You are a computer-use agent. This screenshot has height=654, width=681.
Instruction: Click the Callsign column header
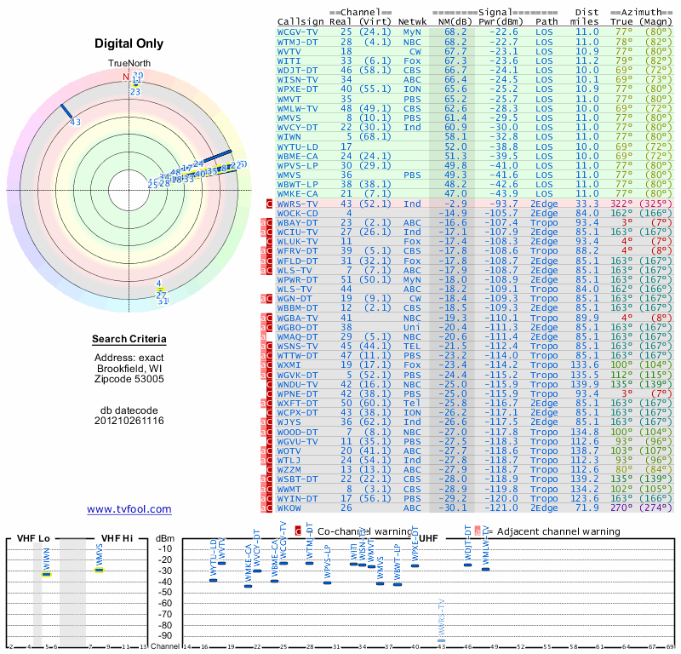pyautogui.click(x=300, y=20)
